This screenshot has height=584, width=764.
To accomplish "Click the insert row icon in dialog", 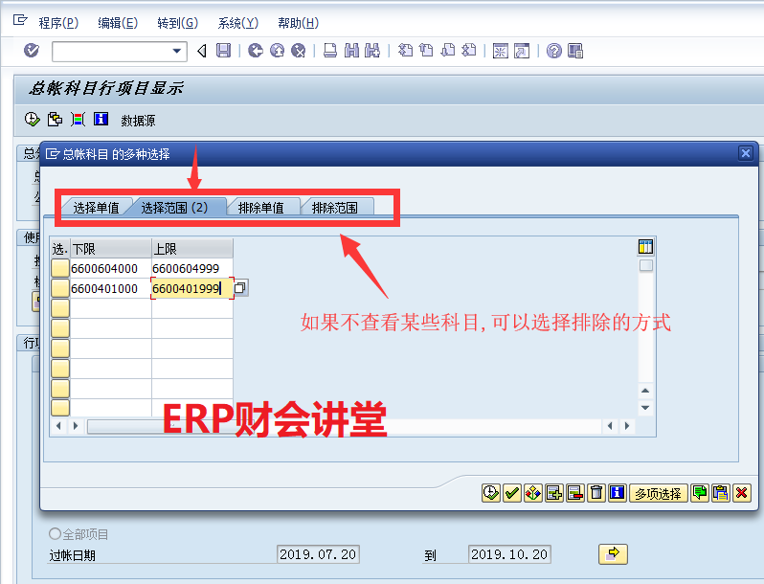I will coord(553,493).
